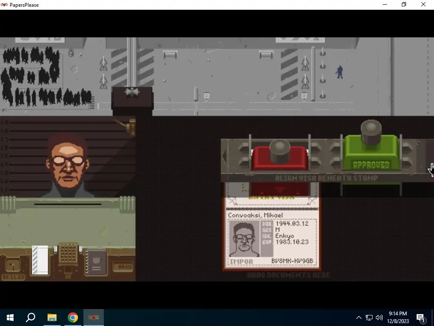Click the sex field value M
The width and height of the screenshot is (434, 326).
[278, 230]
